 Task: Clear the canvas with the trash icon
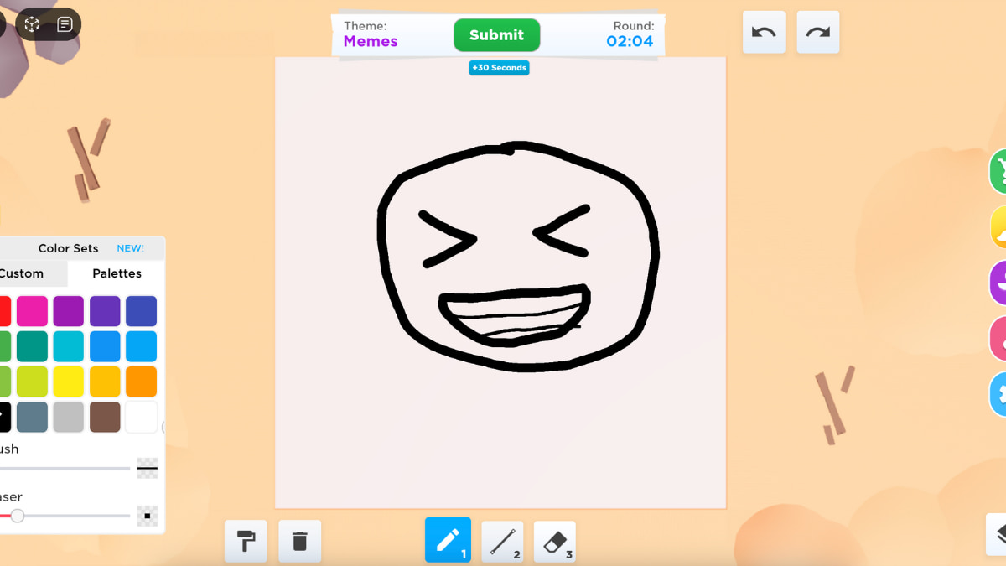tap(299, 541)
